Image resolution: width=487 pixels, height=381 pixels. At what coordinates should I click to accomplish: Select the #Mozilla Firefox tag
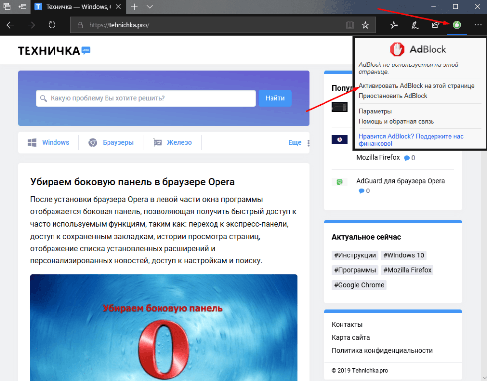407,270
